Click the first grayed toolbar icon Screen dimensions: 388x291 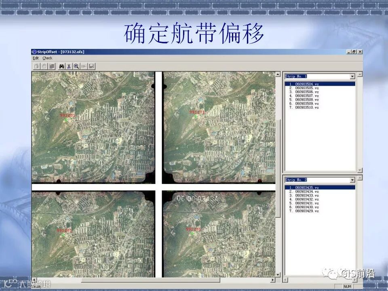(37, 66)
